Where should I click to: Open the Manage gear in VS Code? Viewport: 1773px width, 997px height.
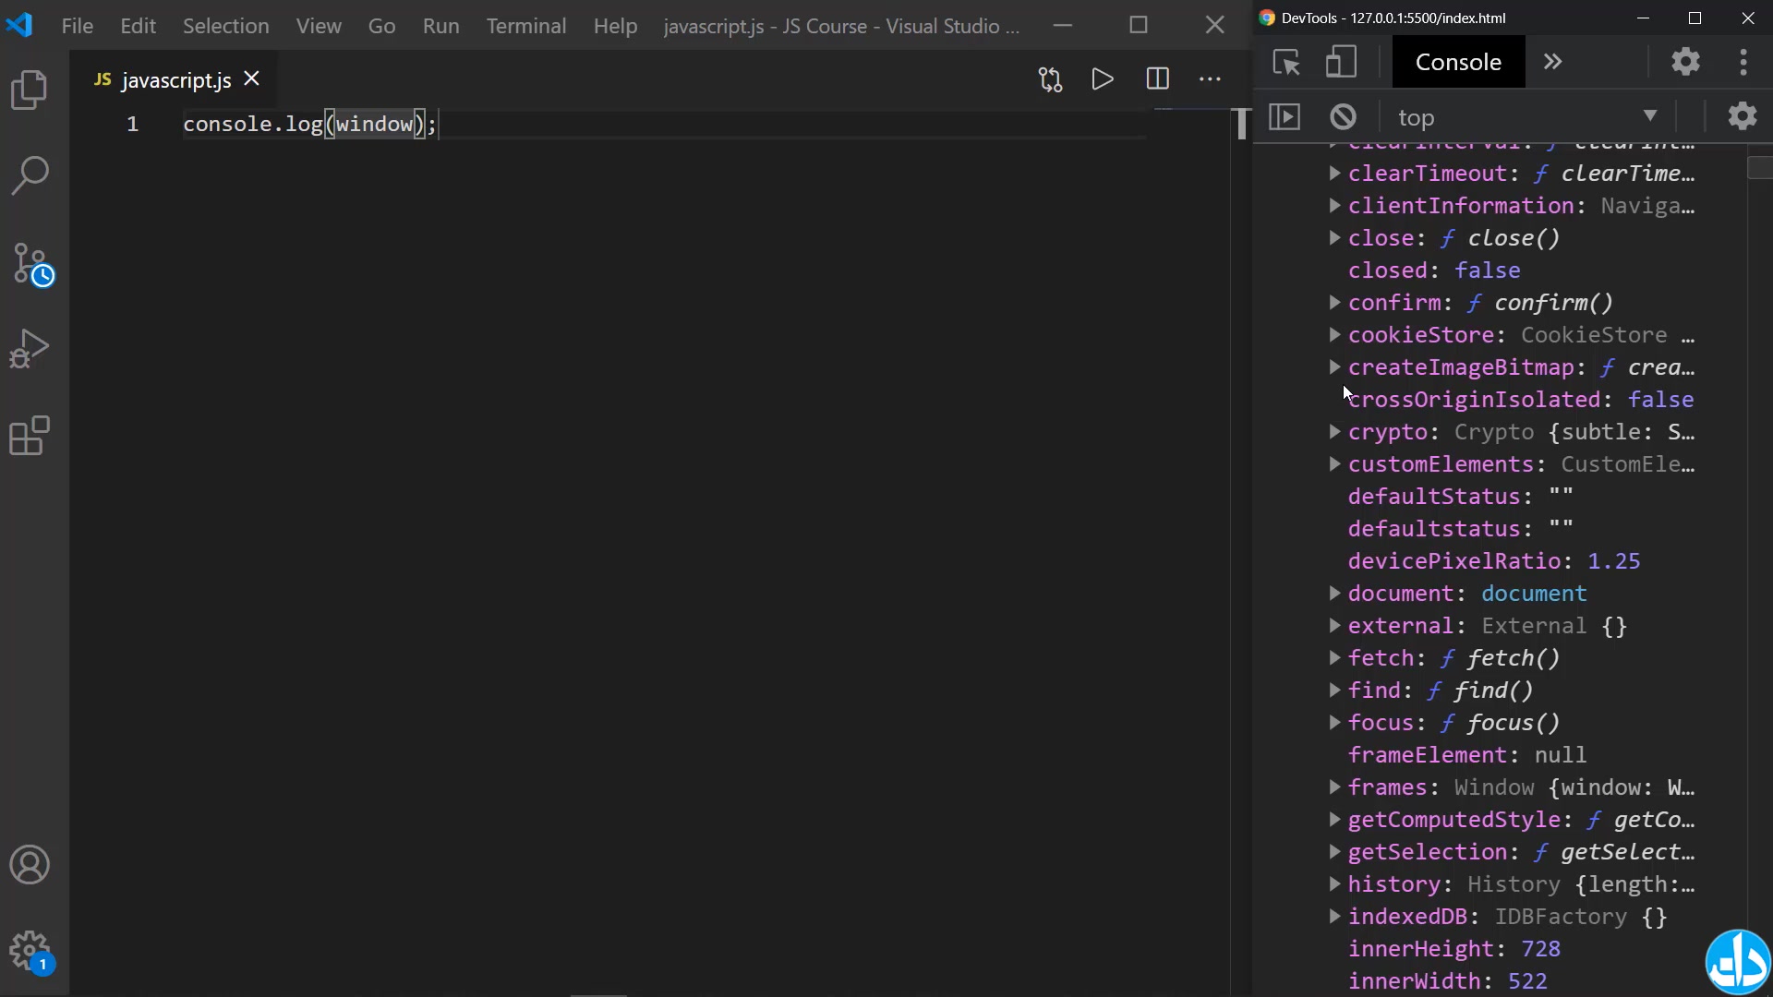tap(30, 951)
